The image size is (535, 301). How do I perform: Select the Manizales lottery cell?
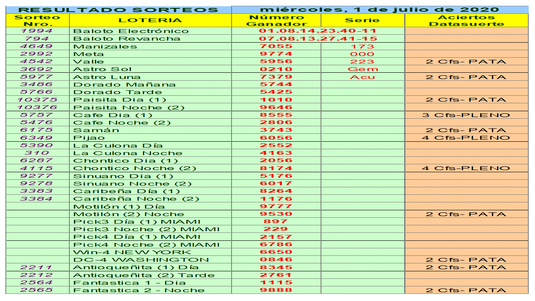(150, 46)
